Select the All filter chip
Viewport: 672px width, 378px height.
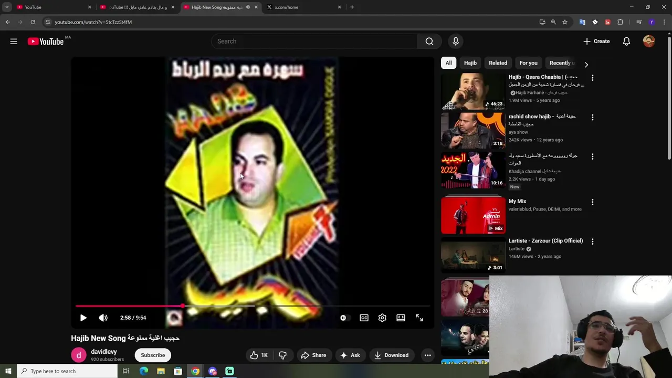[x=449, y=63]
